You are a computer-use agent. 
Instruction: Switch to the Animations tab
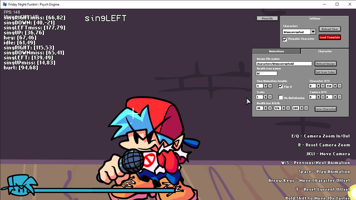(276, 51)
